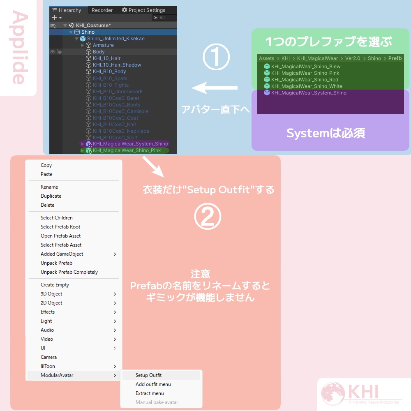Open the Added GameObject submenu arrow
411x411 pixels.
115,254
